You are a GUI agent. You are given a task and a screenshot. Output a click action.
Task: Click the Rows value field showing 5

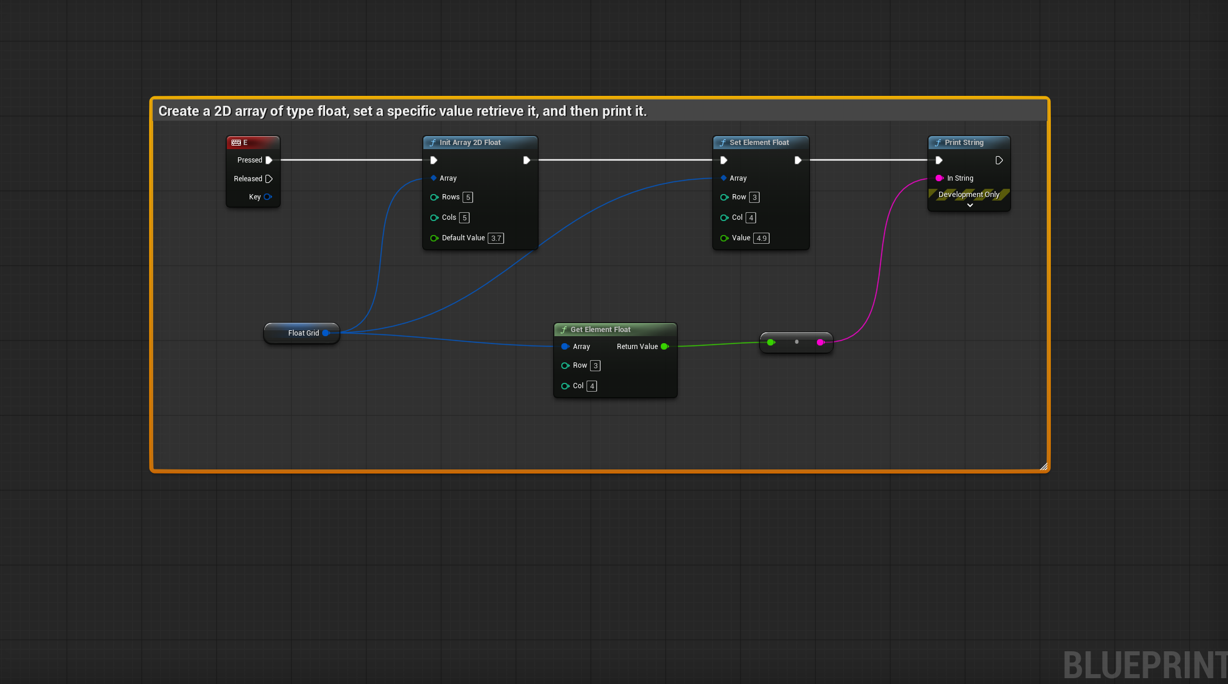click(468, 198)
